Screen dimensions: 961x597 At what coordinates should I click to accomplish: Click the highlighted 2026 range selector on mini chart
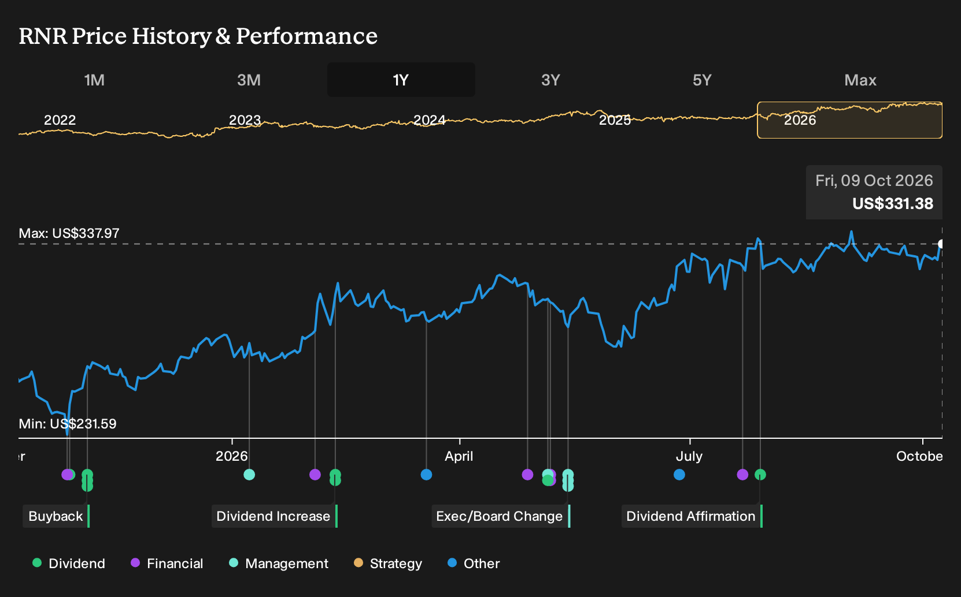click(850, 120)
